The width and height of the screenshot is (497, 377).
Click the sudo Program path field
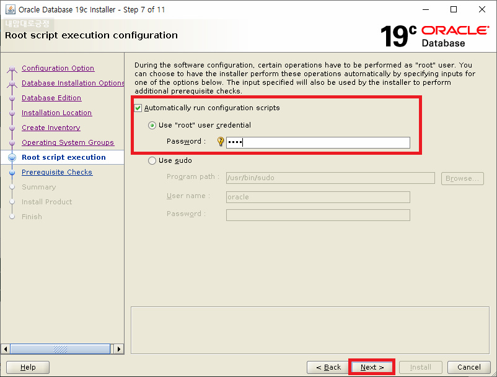coord(330,178)
